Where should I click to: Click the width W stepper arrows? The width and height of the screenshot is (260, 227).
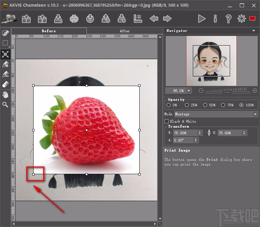coord(199,133)
